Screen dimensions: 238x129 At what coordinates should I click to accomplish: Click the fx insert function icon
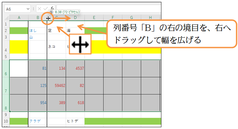(52, 8)
